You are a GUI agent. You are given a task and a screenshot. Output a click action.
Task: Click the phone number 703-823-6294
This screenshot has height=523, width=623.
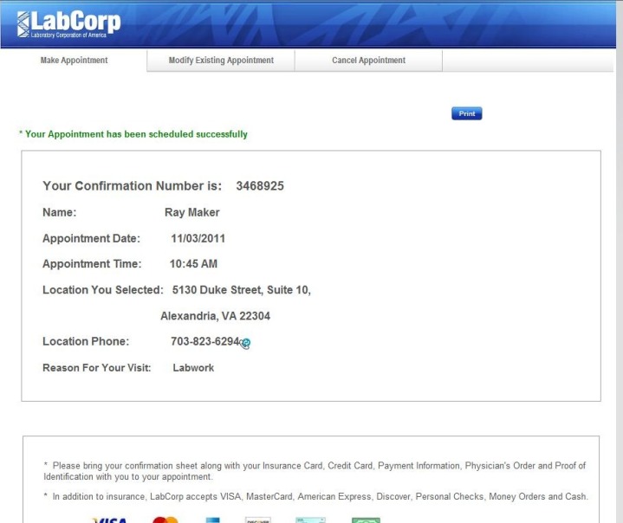[205, 341]
